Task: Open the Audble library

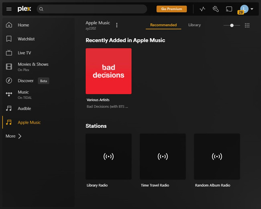Action: click(24, 108)
